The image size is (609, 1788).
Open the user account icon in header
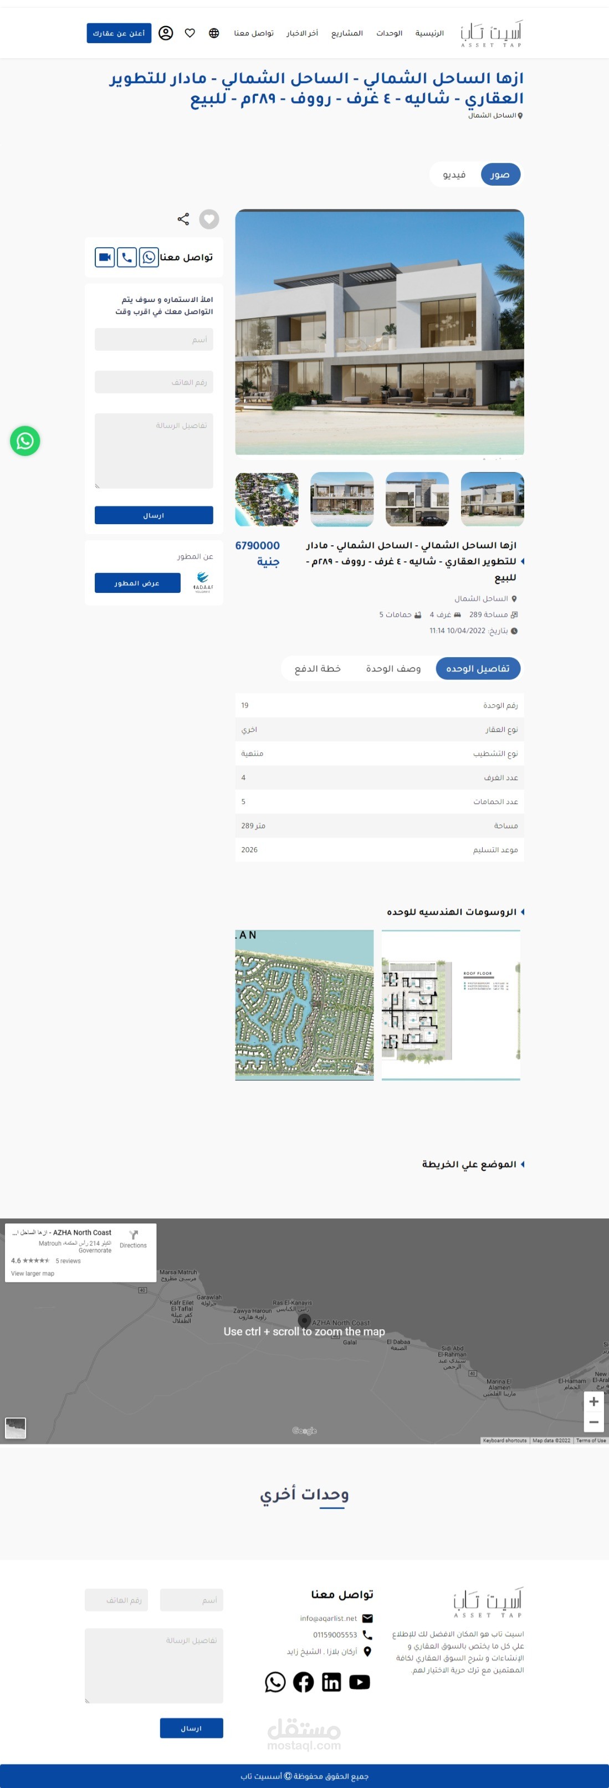coord(165,33)
